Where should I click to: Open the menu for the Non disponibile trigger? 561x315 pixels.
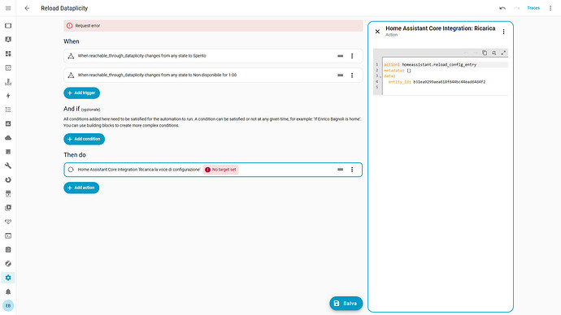(x=352, y=76)
